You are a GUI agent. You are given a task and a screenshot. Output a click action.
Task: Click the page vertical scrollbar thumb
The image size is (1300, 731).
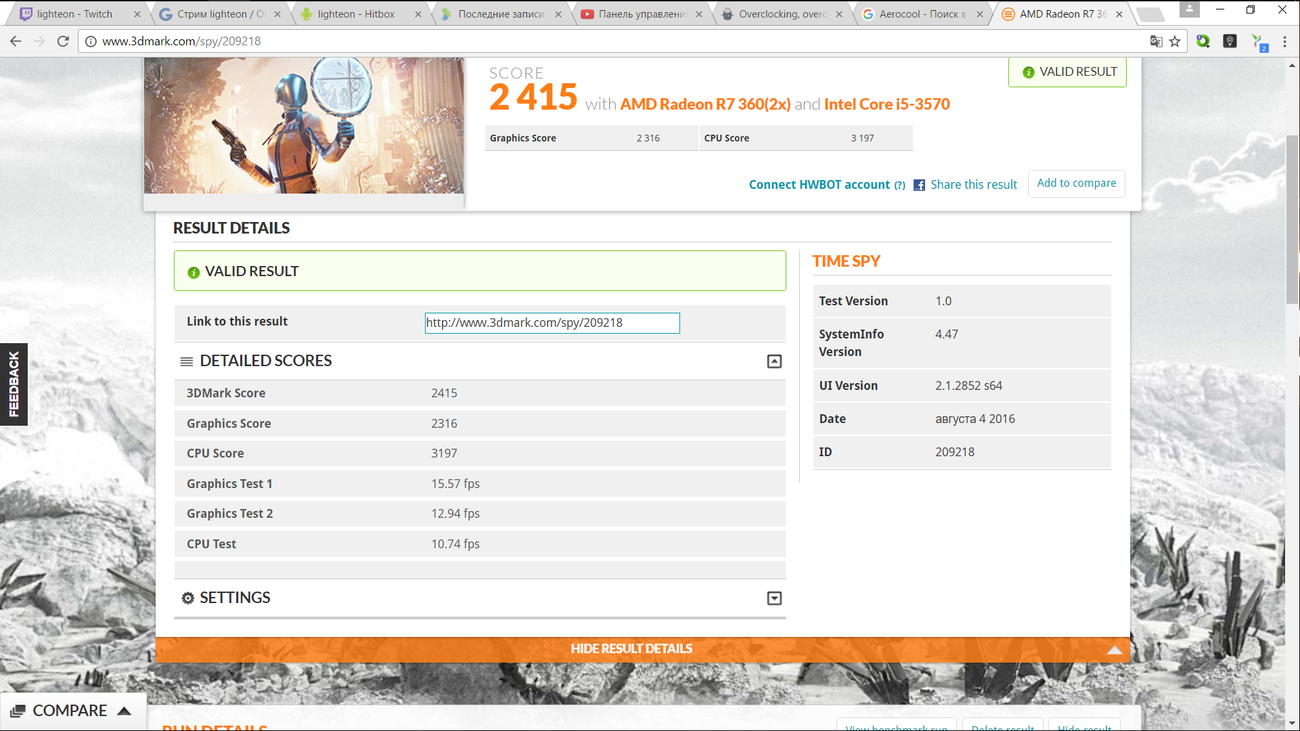1292,220
